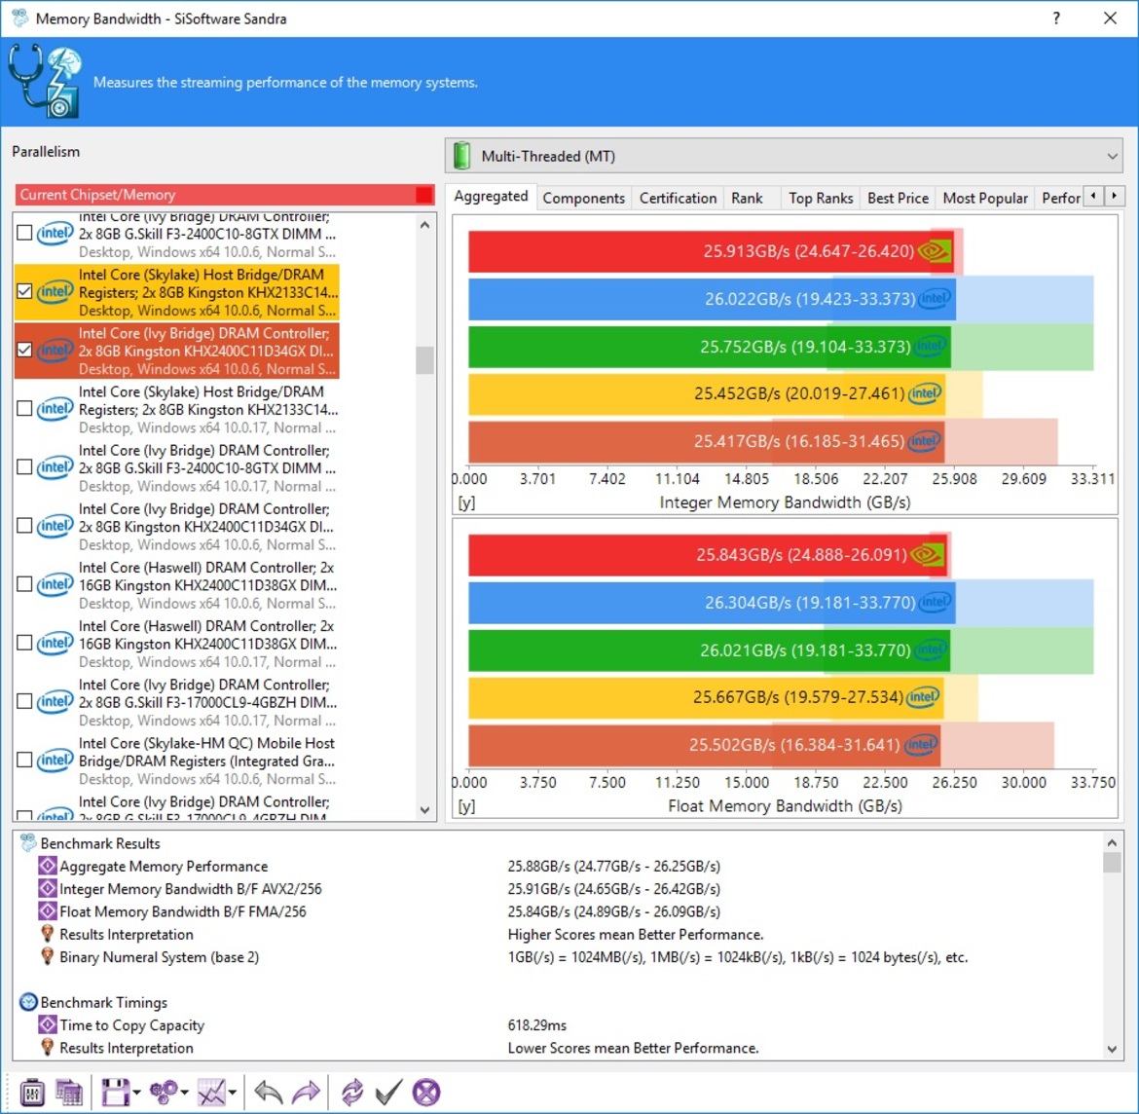Click the back arrow icon
The image size is (1139, 1114).
click(x=269, y=1093)
